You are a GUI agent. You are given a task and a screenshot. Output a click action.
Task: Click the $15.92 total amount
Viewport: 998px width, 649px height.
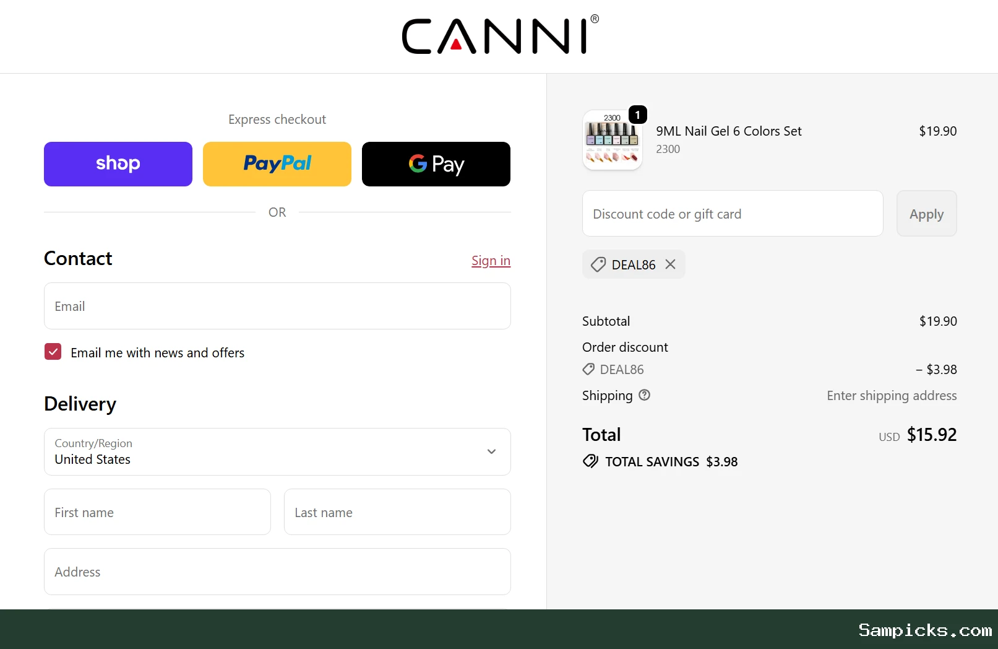[x=932, y=435]
